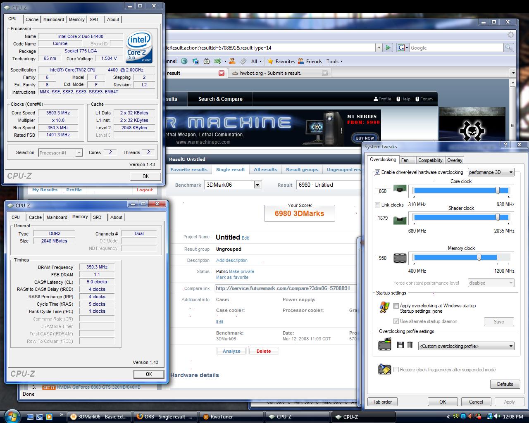
Task: Click the Shader clock slider handle
Action: (498, 217)
